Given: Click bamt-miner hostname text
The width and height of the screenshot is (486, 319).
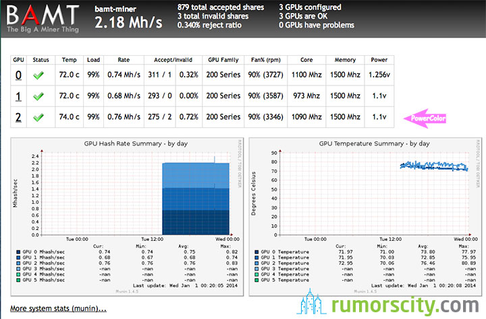Looking at the screenshot, I should pyautogui.click(x=115, y=9).
